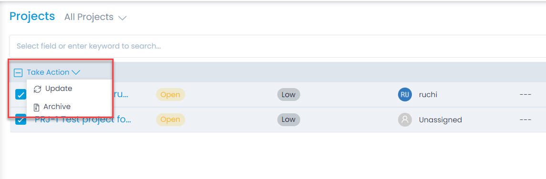The height and width of the screenshot is (179, 546).
Task: Open the first project link ending in ru...
Action: (x=120, y=94)
